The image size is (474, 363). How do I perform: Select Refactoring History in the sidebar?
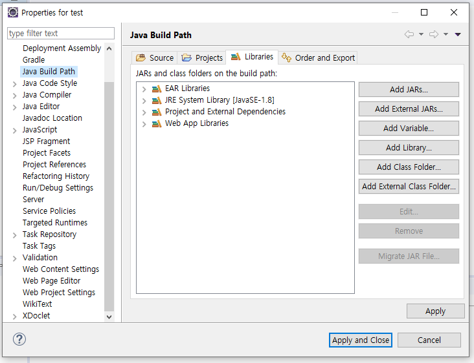[56, 176]
